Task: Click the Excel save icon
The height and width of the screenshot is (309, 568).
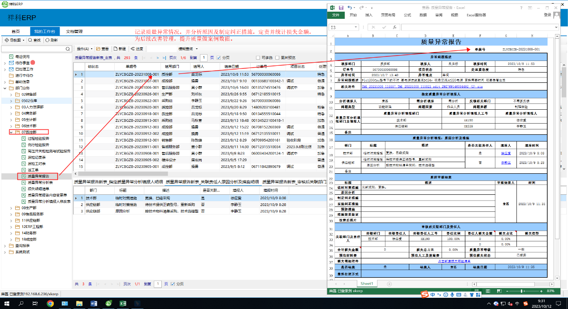Action: [x=341, y=8]
